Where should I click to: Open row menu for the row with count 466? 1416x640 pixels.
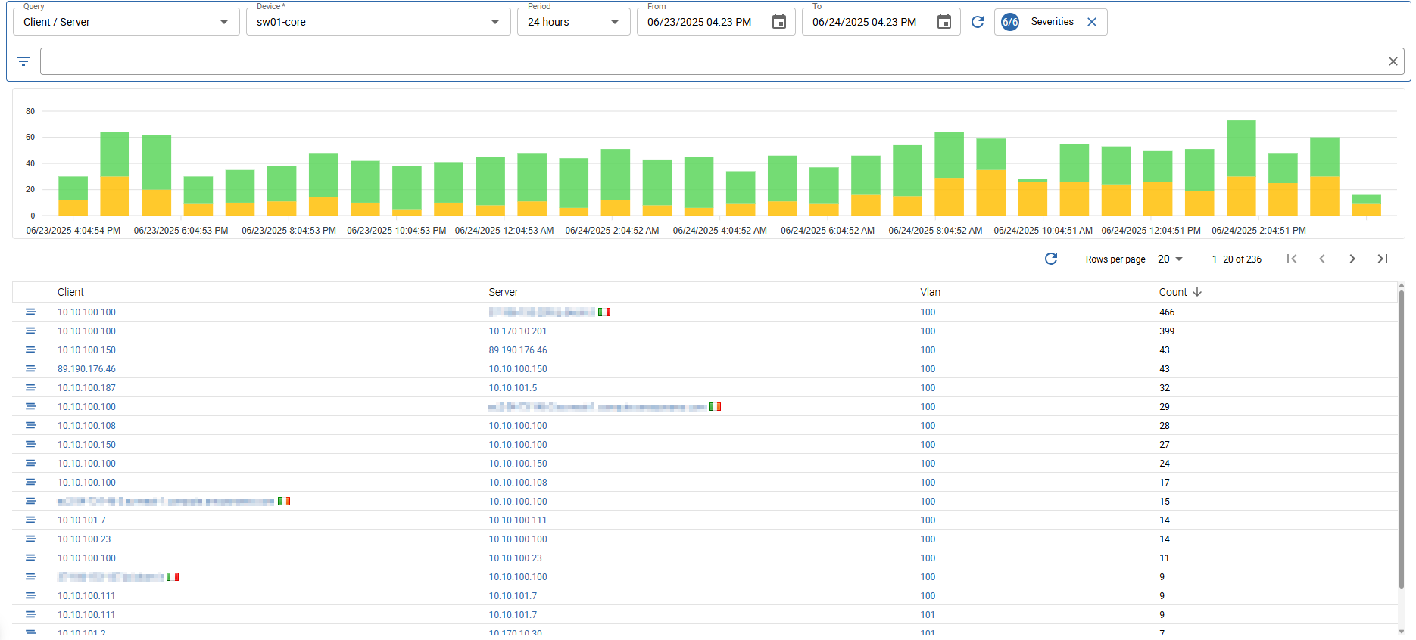coord(30,312)
